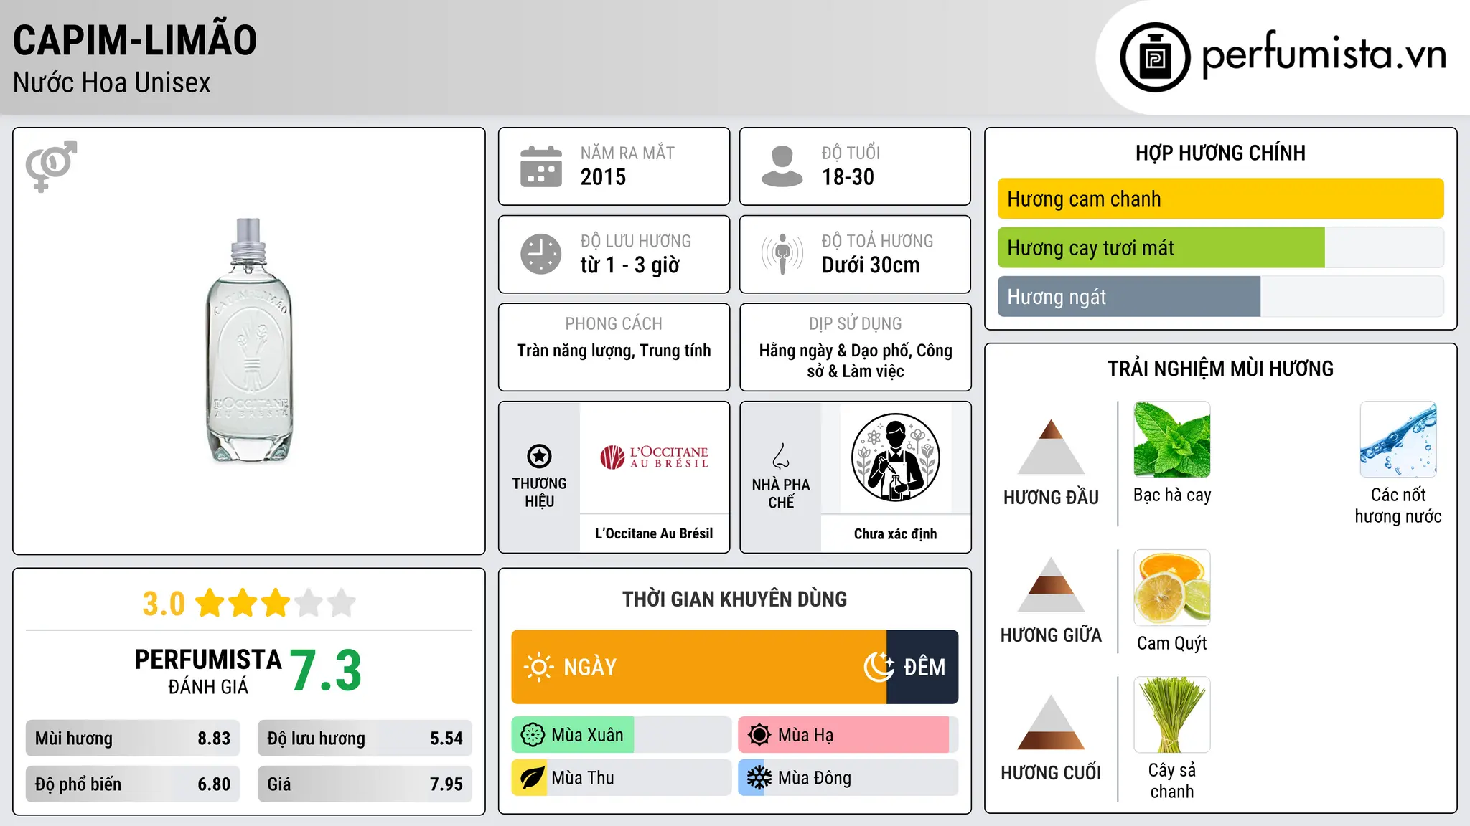Click the first gold rating star
Viewport: 1470px width, 826px height.
tap(210, 603)
